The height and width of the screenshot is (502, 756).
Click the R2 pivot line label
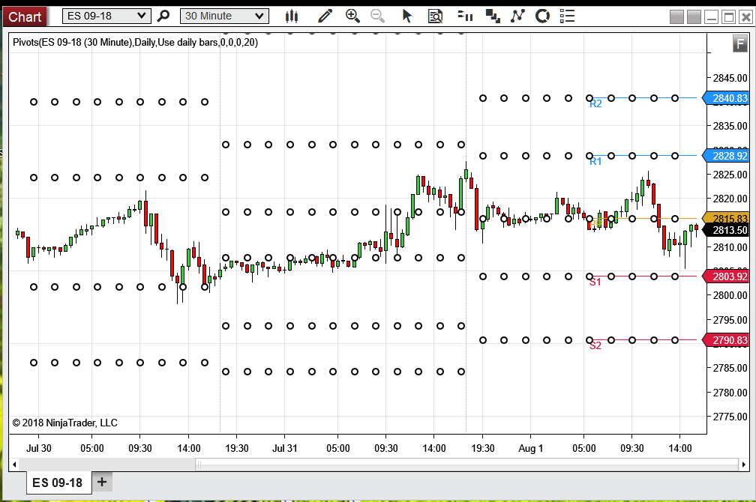coord(596,104)
